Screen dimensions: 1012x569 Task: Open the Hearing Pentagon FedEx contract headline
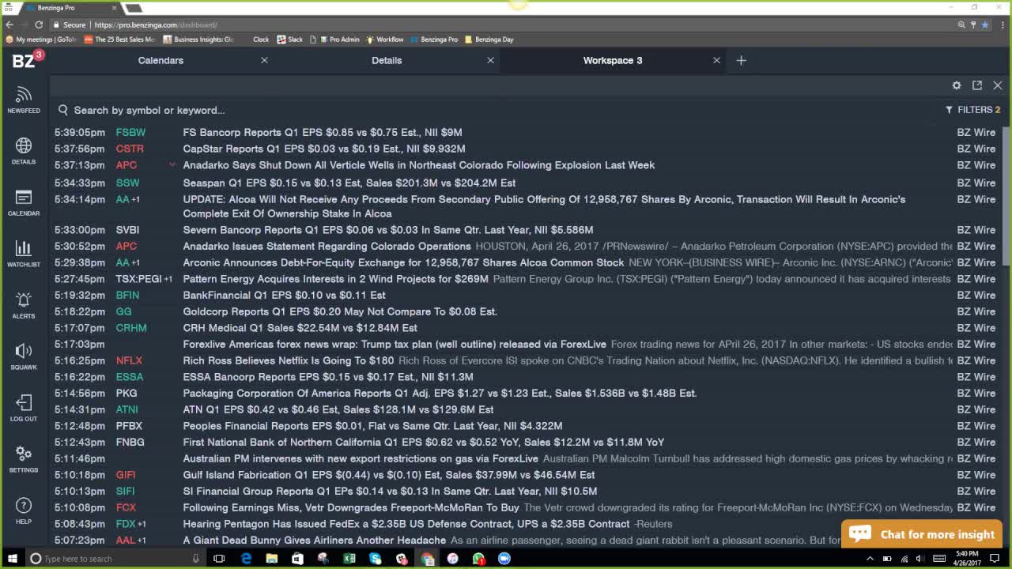click(x=406, y=524)
